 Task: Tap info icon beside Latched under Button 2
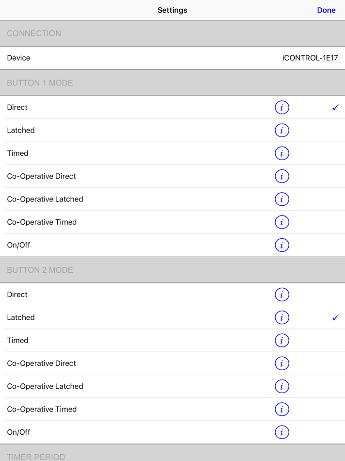pos(282,317)
